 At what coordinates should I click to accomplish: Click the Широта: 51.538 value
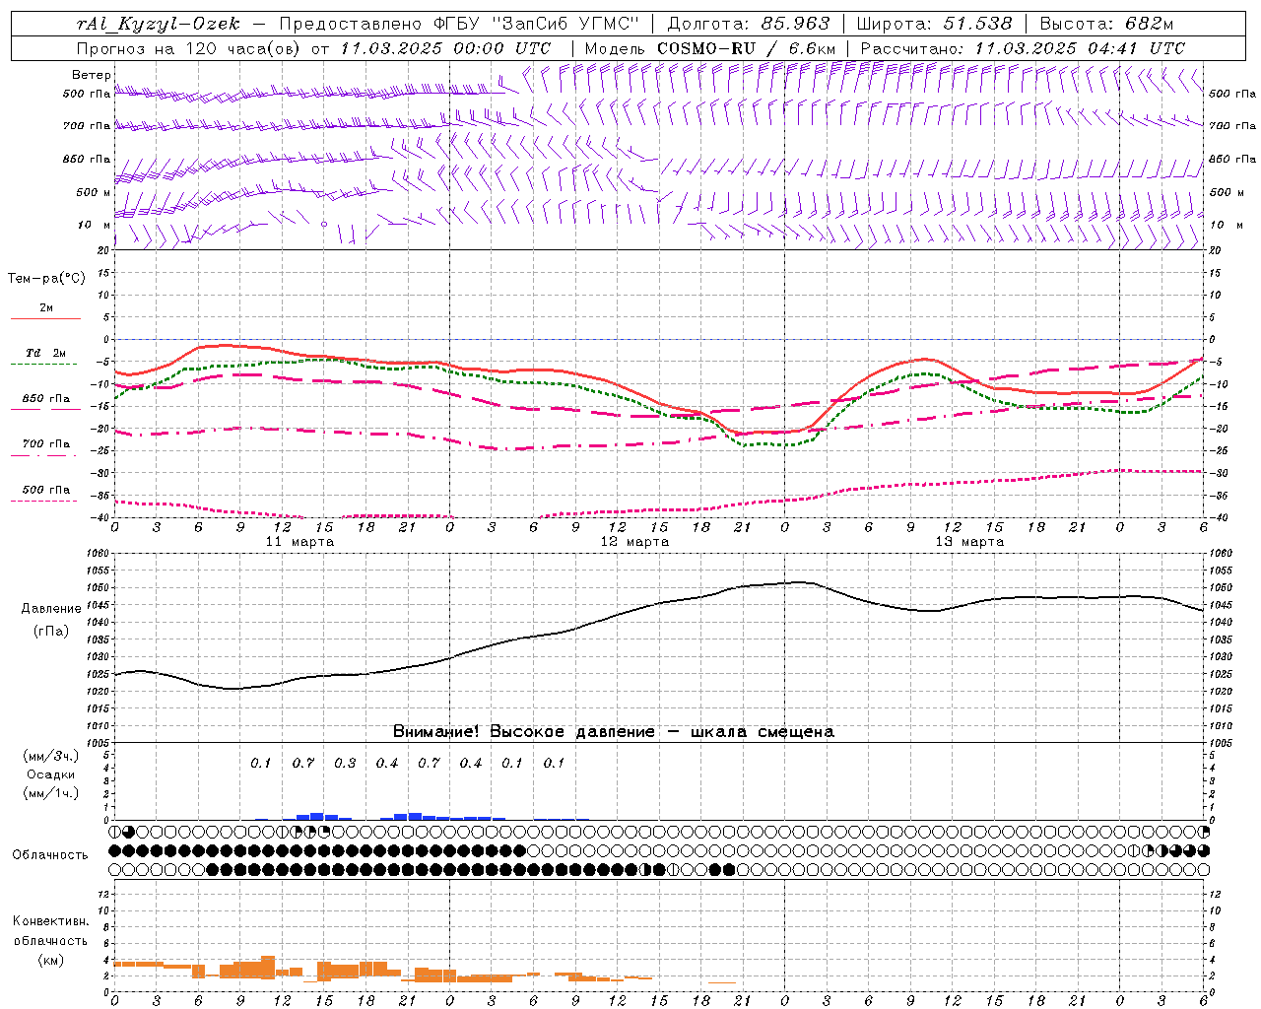point(936,24)
